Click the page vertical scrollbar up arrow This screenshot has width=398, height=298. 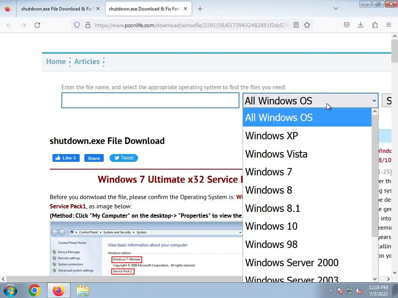pyautogui.click(x=395, y=36)
